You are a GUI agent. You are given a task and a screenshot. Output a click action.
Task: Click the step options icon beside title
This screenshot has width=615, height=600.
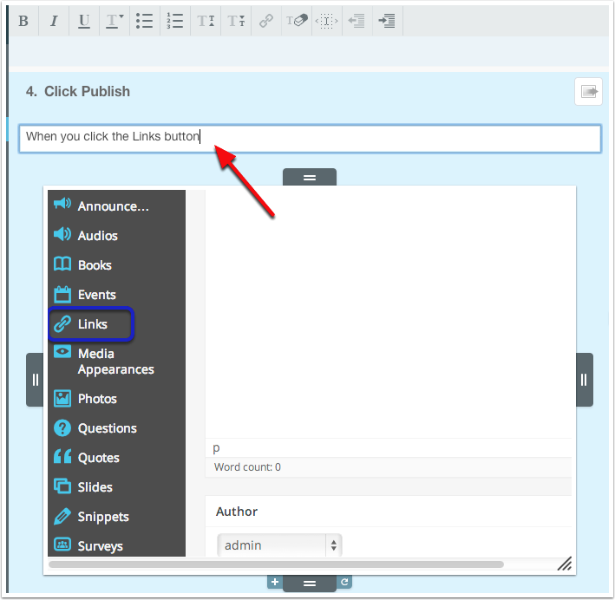(x=588, y=92)
